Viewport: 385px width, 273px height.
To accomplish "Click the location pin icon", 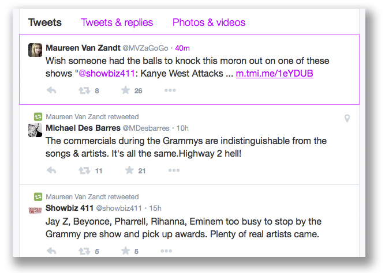I will tap(347, 119).
